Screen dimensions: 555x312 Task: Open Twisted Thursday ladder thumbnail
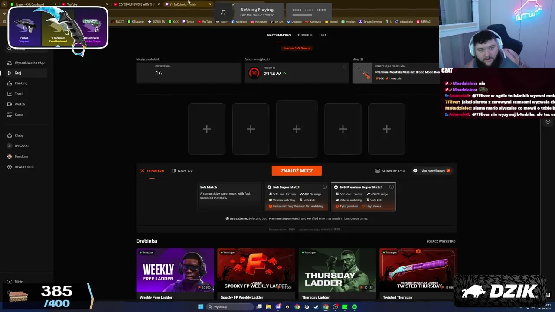tap(418, 270)
